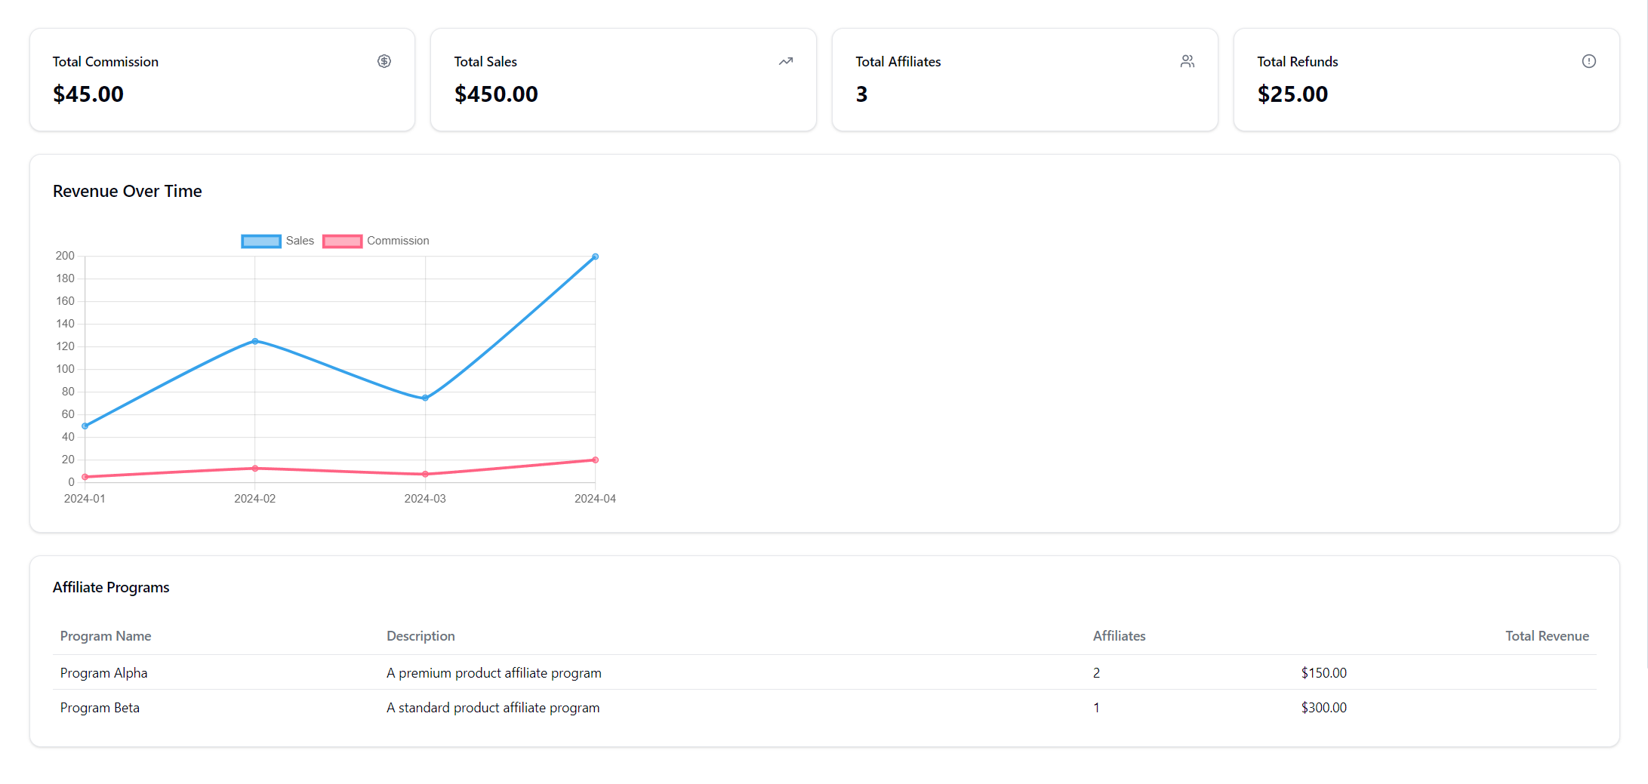
Task: Click the 2024-02 Commission data point on the chart
Action: pyautogui.click(x=255, y=468)
